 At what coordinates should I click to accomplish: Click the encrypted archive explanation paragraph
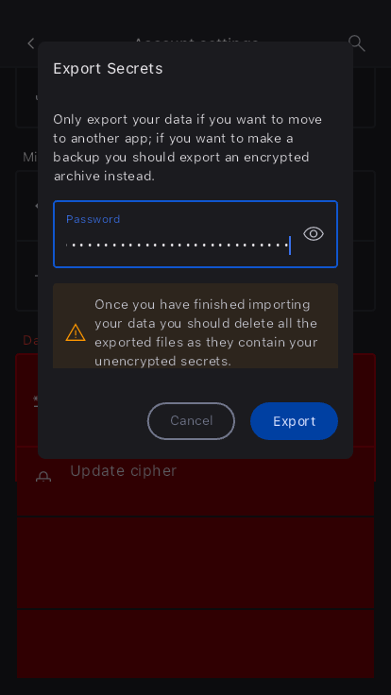point(188,147)
